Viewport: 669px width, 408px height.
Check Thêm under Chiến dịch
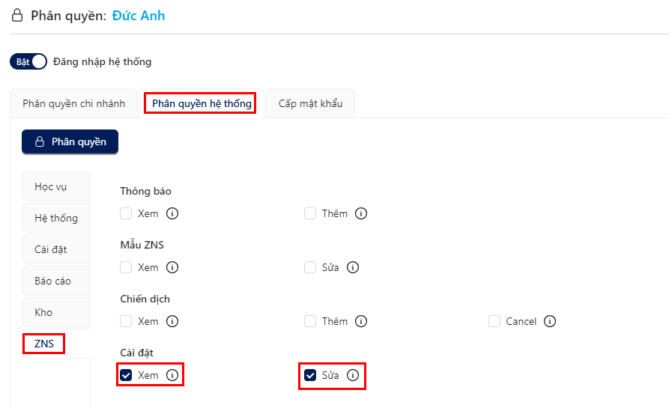click(310, 321)
